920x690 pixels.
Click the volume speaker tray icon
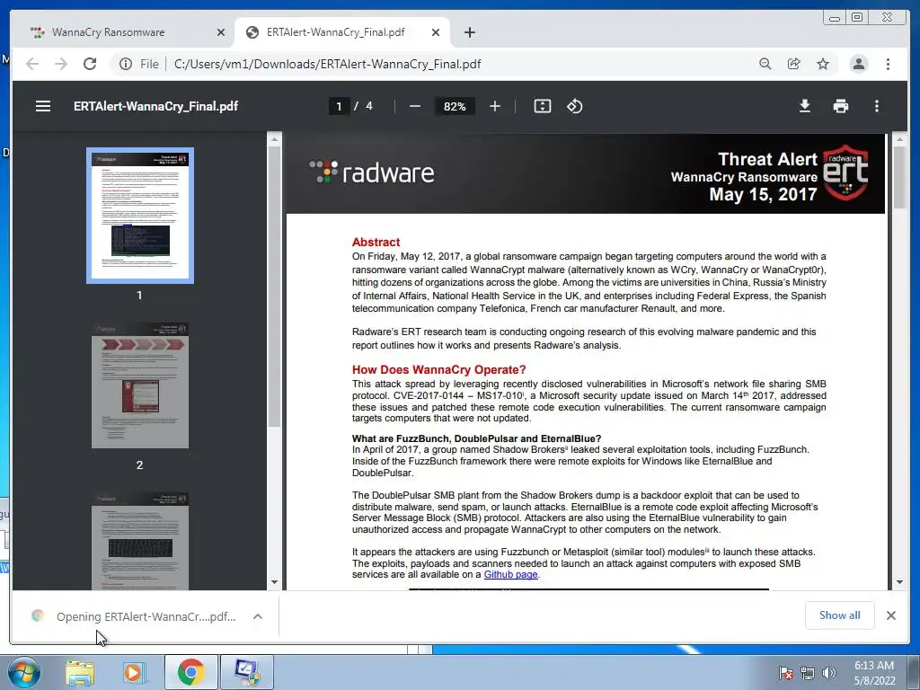pos(829,673)
